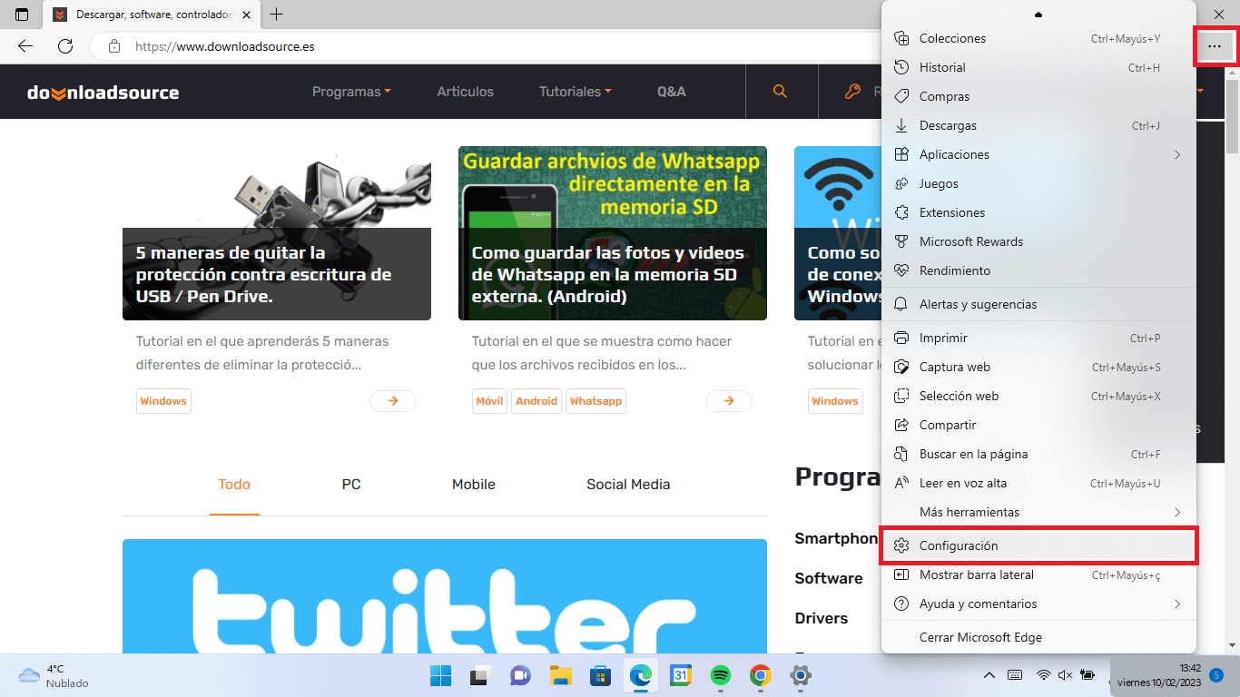This screenshot has width=1240, height=697.
Task: Click the orange search magnifier on website
Action: point(780,92)
